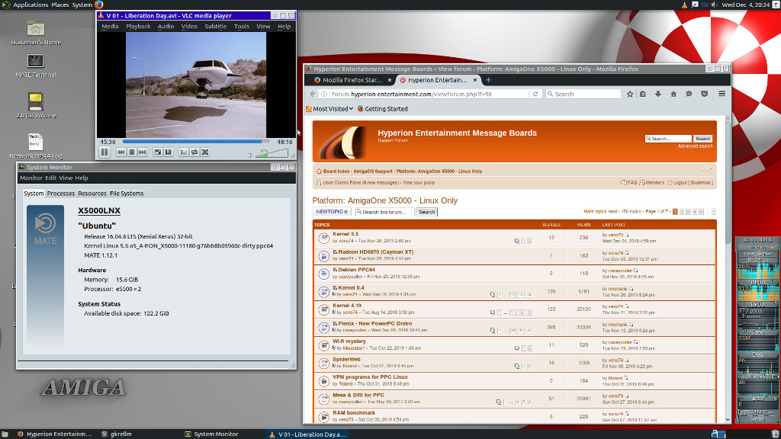The width and height of the screenshot is (781, 439).
Task: Mute VLC audio via speaker icon
Action: 250,155
